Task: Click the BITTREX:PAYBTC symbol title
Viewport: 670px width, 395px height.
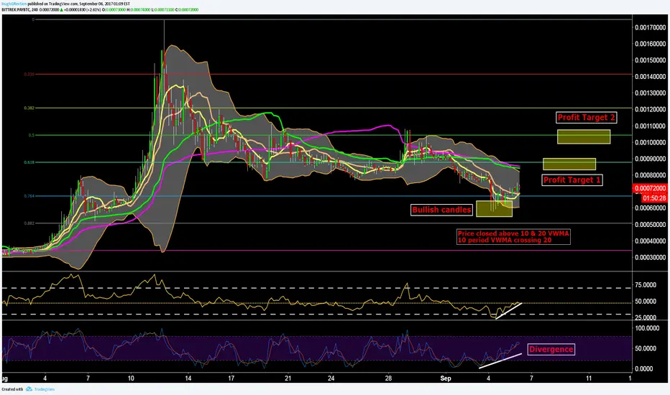Action: (17, 9)
